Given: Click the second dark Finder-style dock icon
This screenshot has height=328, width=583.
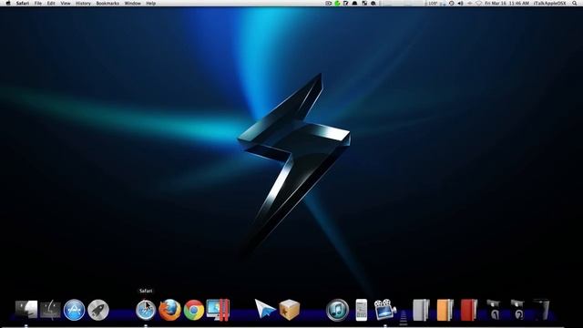Looking at the screenshot, I should (x=50, y=310).
